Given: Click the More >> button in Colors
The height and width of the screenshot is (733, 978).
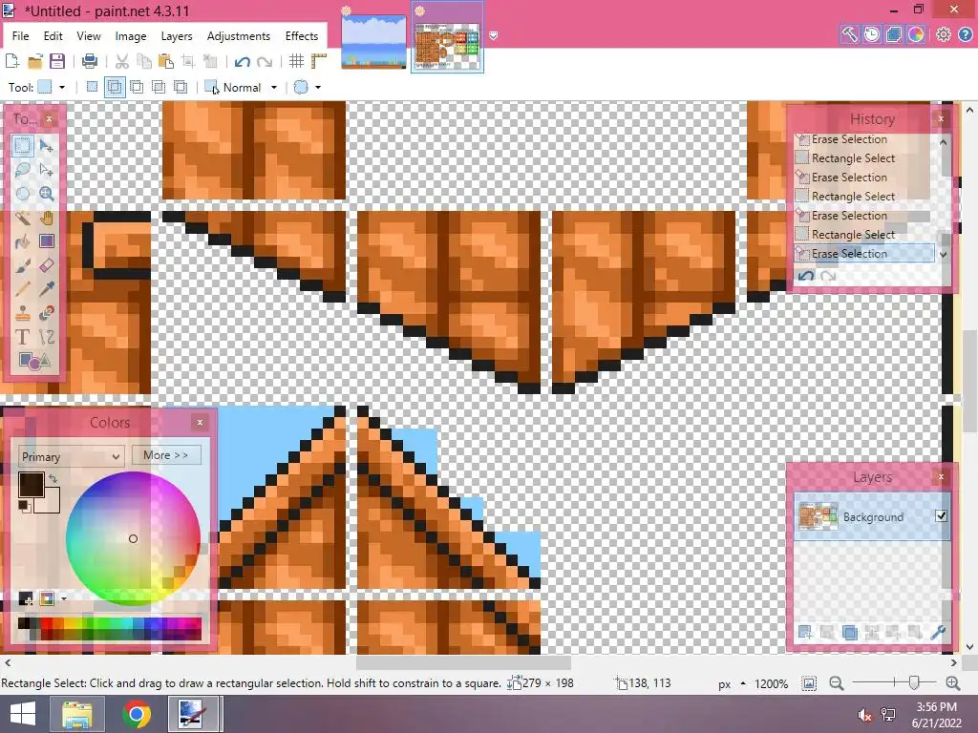Looking at the screenshot, I should 166,455.
